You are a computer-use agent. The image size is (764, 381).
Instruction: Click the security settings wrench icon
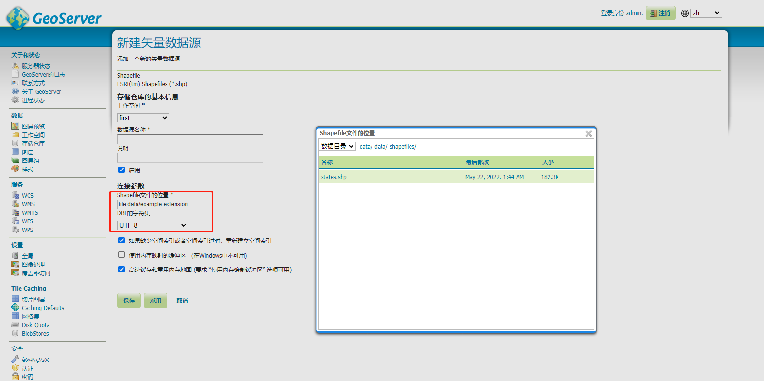point(15,360)
